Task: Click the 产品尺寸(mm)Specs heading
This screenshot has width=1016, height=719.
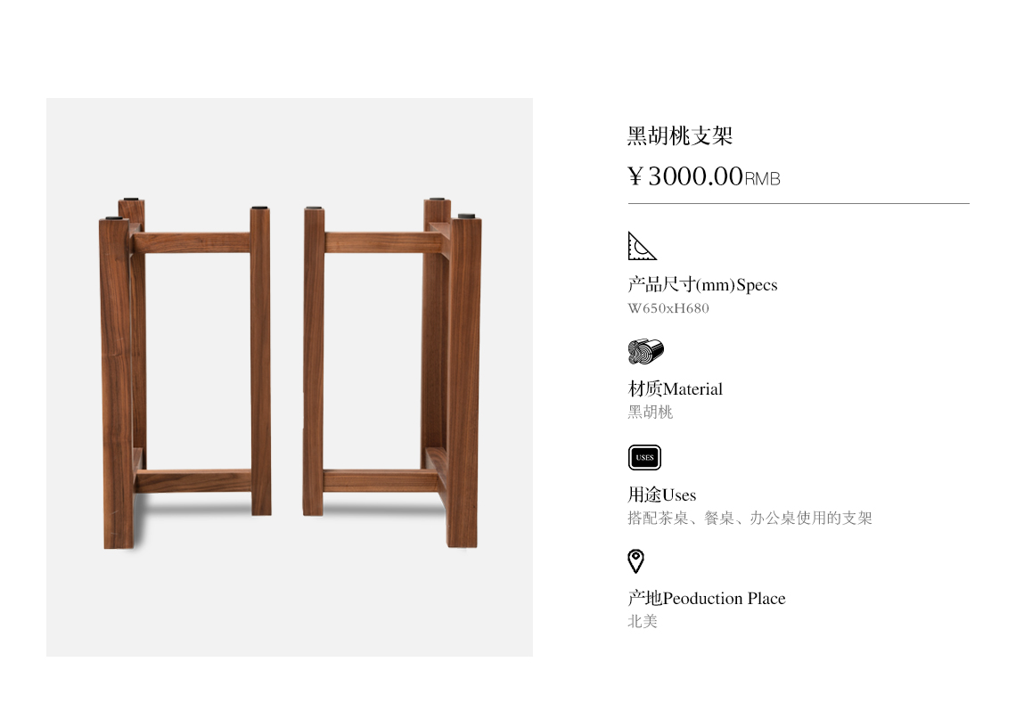Action: 702,284
